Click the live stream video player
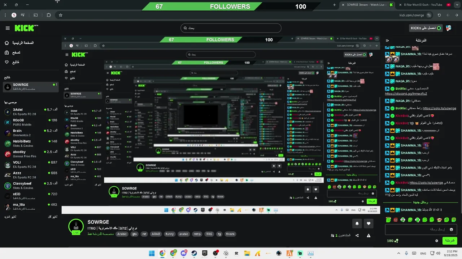Viewport: 462px width, 259px height. [221, 125]
